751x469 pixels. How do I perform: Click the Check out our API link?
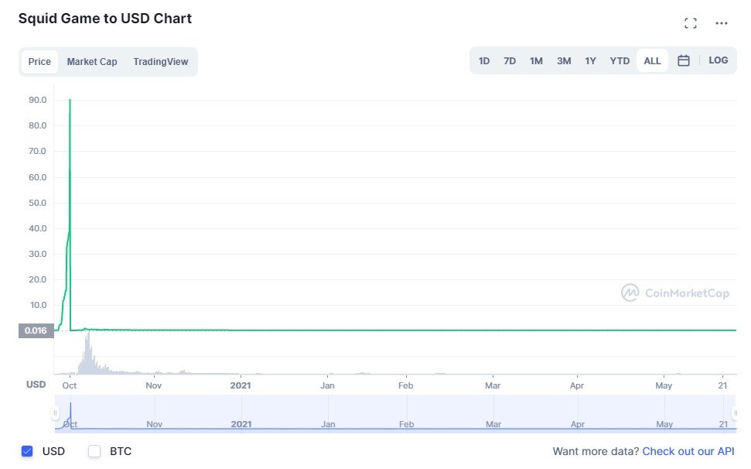click(x=688, y=451)
